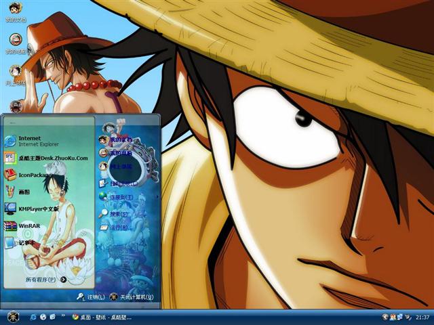Click 注销(L) log off button
Screen dimensions: 434x325
tap(91, 297)
